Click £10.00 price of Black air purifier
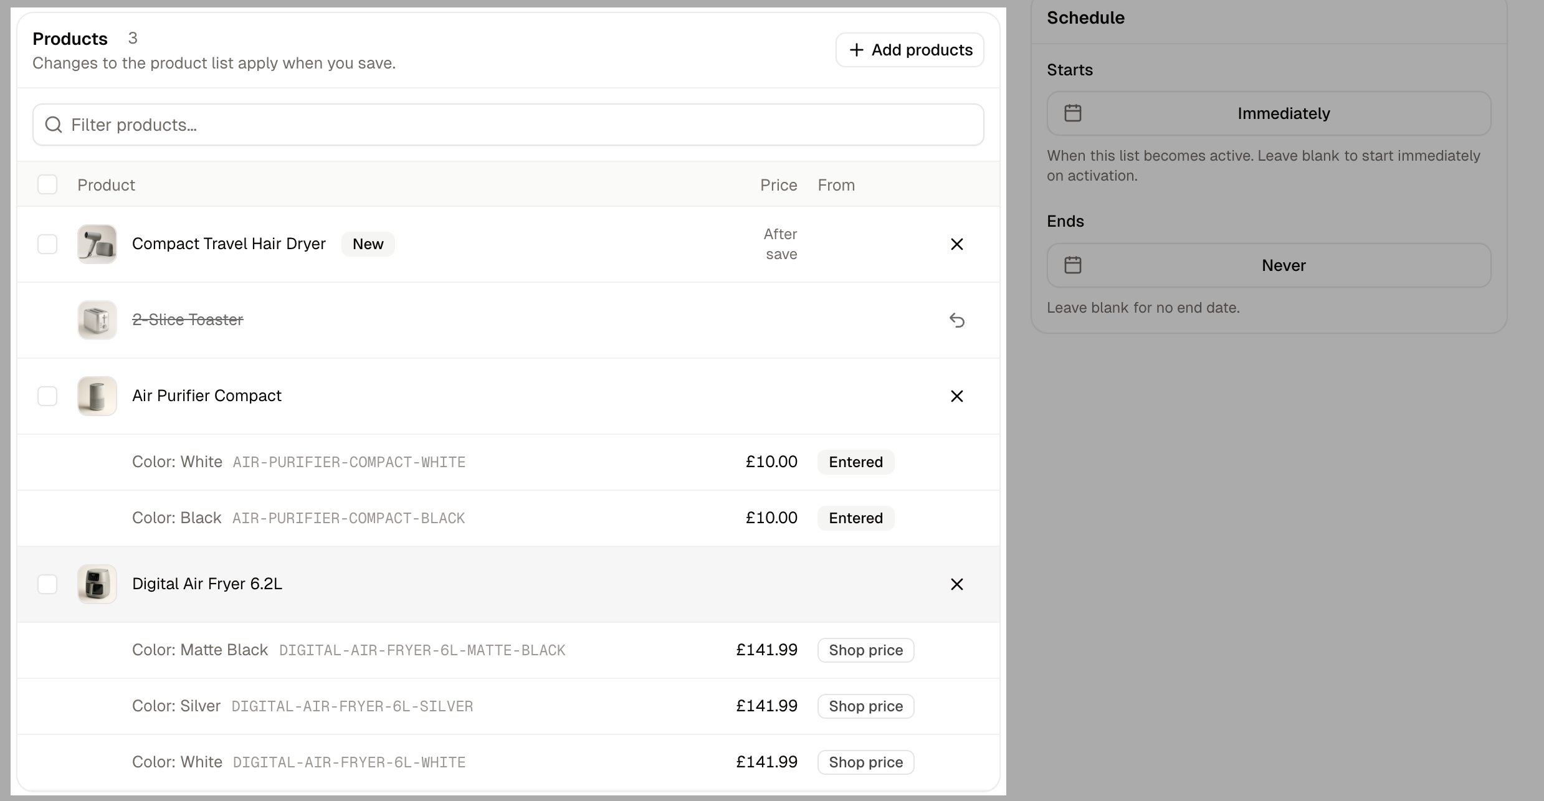1544x801 pixels. pyautogui.click(x=771, y=518)
